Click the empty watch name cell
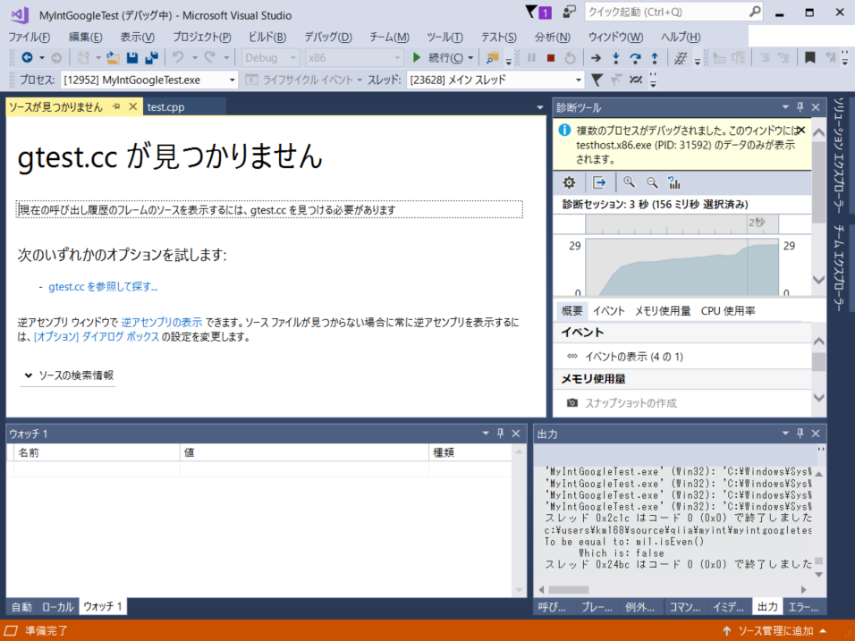855x641 pixels. 97,468
